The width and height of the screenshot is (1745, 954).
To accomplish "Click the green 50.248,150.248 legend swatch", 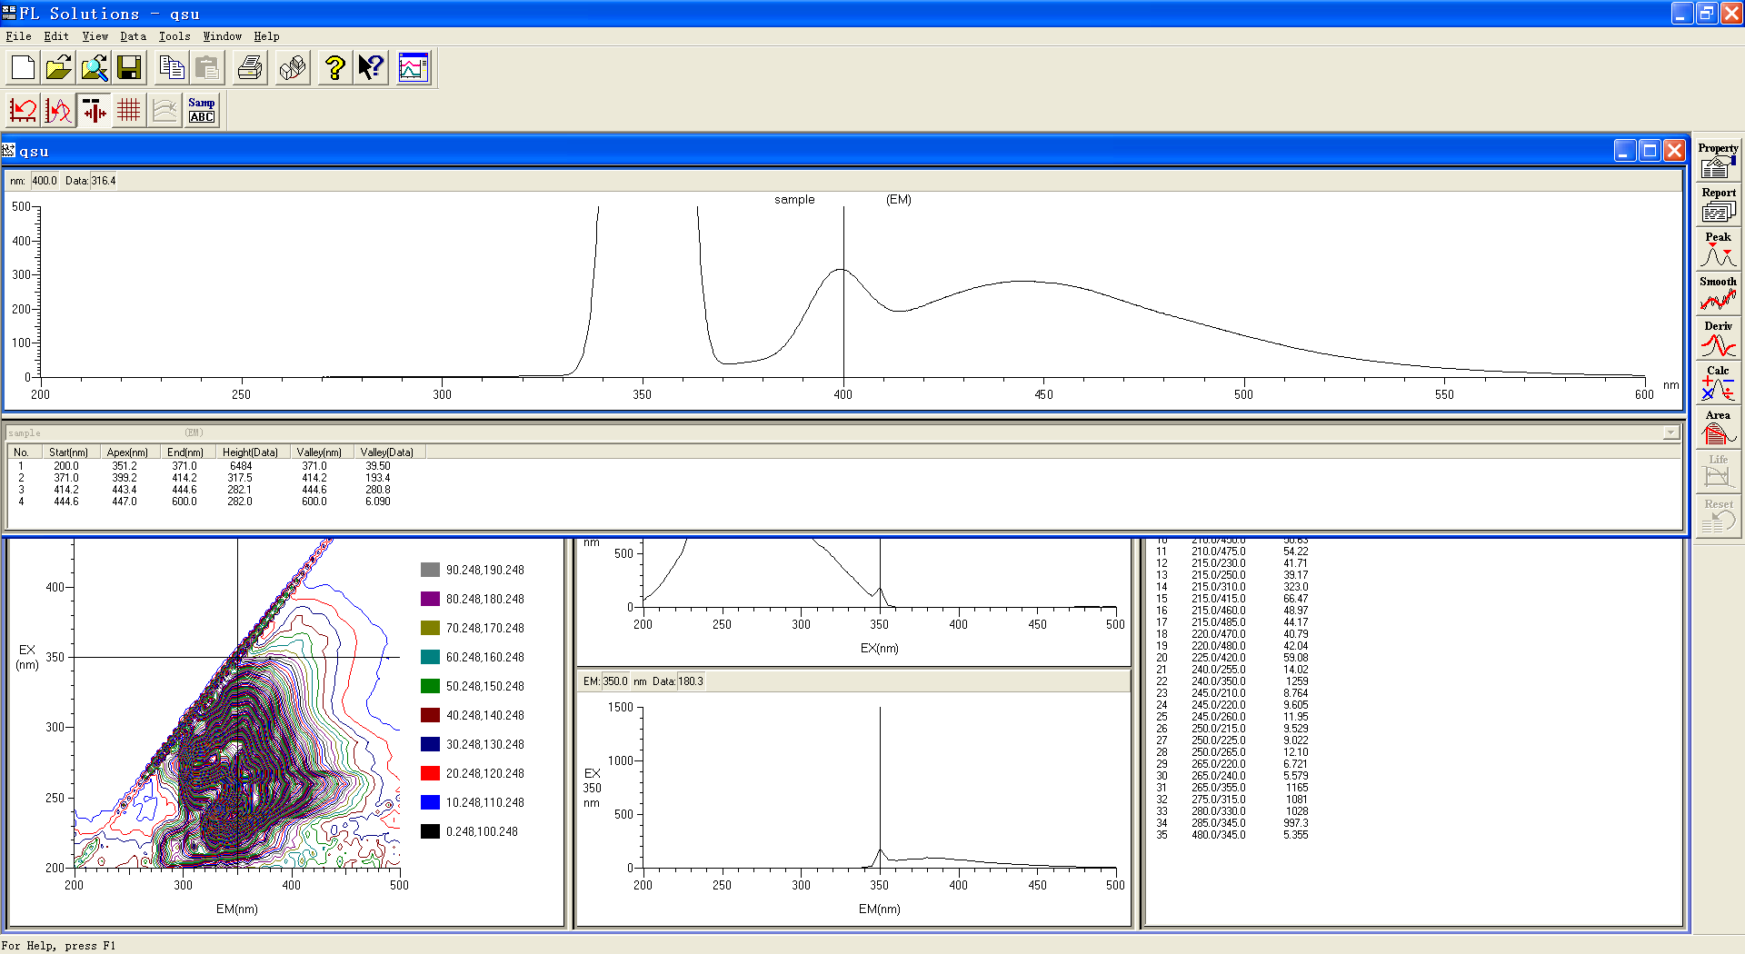I will (x=431, y=686).
